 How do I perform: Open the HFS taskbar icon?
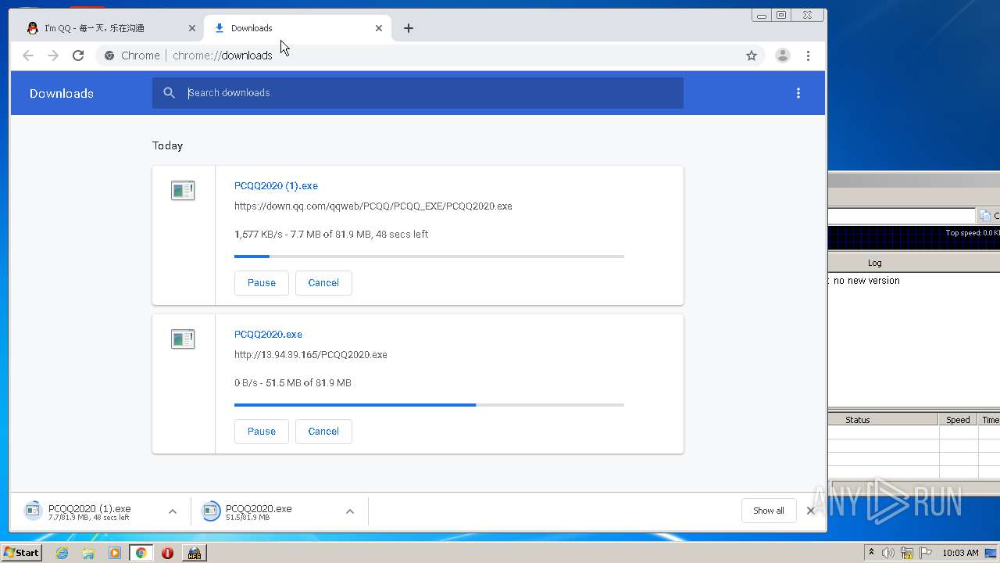pyautogui.click(x=194, y=553)
